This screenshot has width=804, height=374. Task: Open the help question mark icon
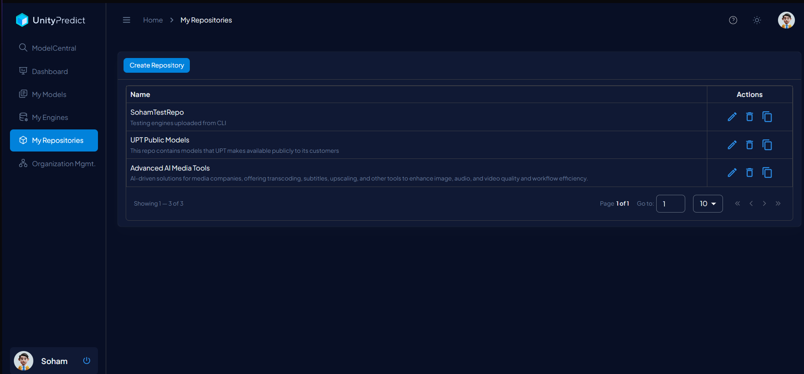(x=733, y=20)
